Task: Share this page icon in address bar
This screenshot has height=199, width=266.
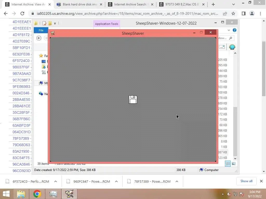Action: [225, 13]
